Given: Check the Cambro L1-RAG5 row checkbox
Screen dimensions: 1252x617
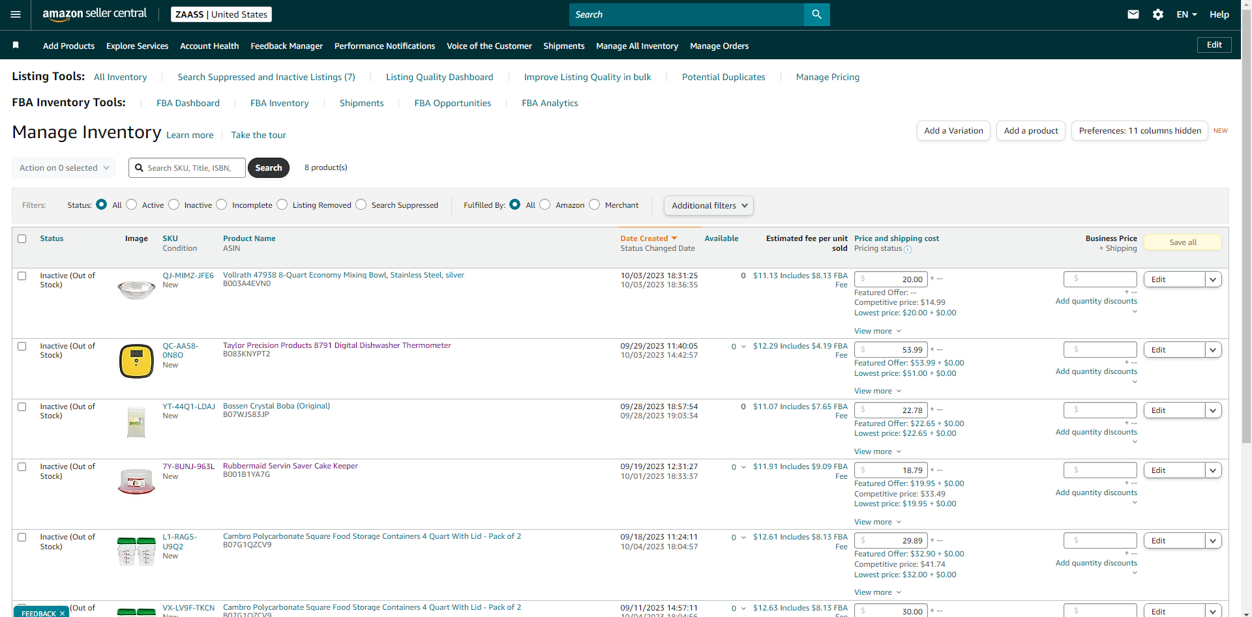Looking at the screenshot, I should tap(22, 537).
